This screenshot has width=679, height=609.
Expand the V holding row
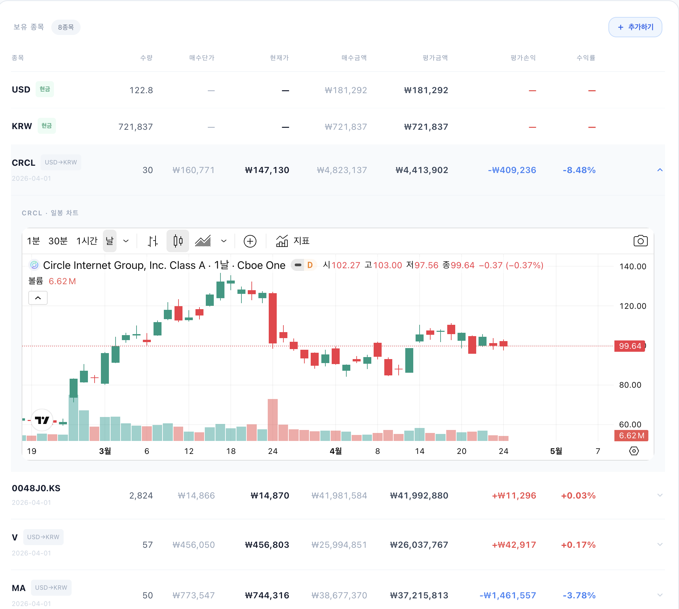pos(660,544)
